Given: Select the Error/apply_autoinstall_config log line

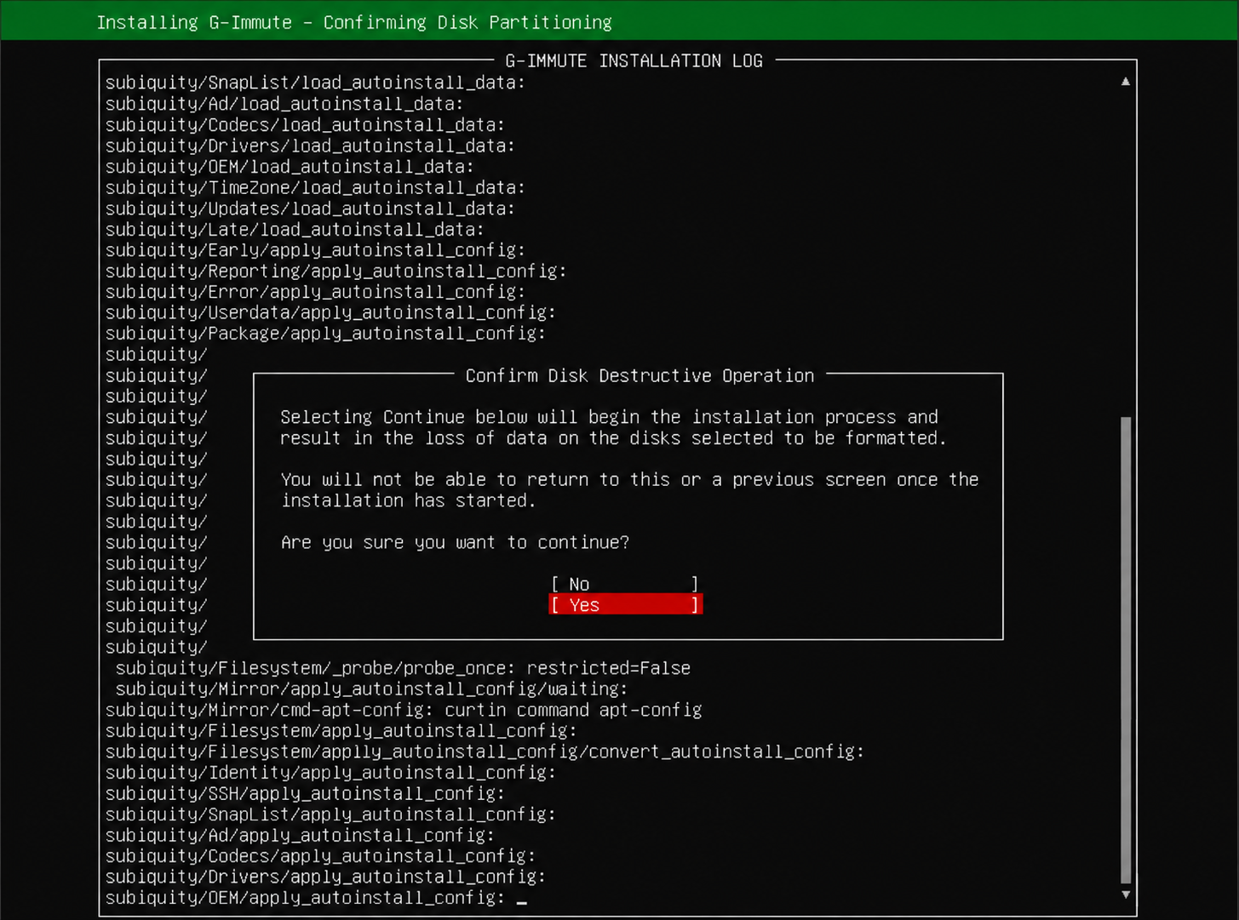Looking at the screenshot, I should [x=315, y=292].
